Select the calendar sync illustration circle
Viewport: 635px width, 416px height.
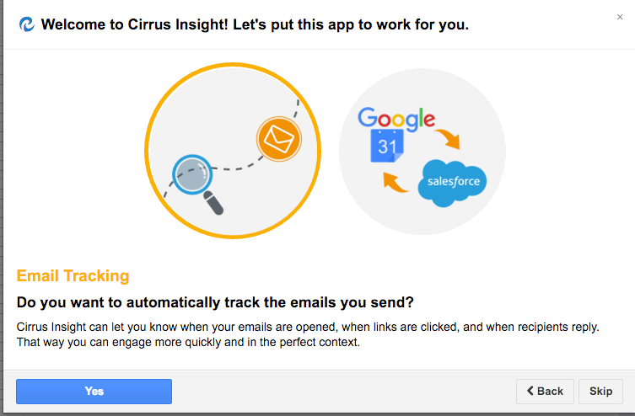click(422, 152)
